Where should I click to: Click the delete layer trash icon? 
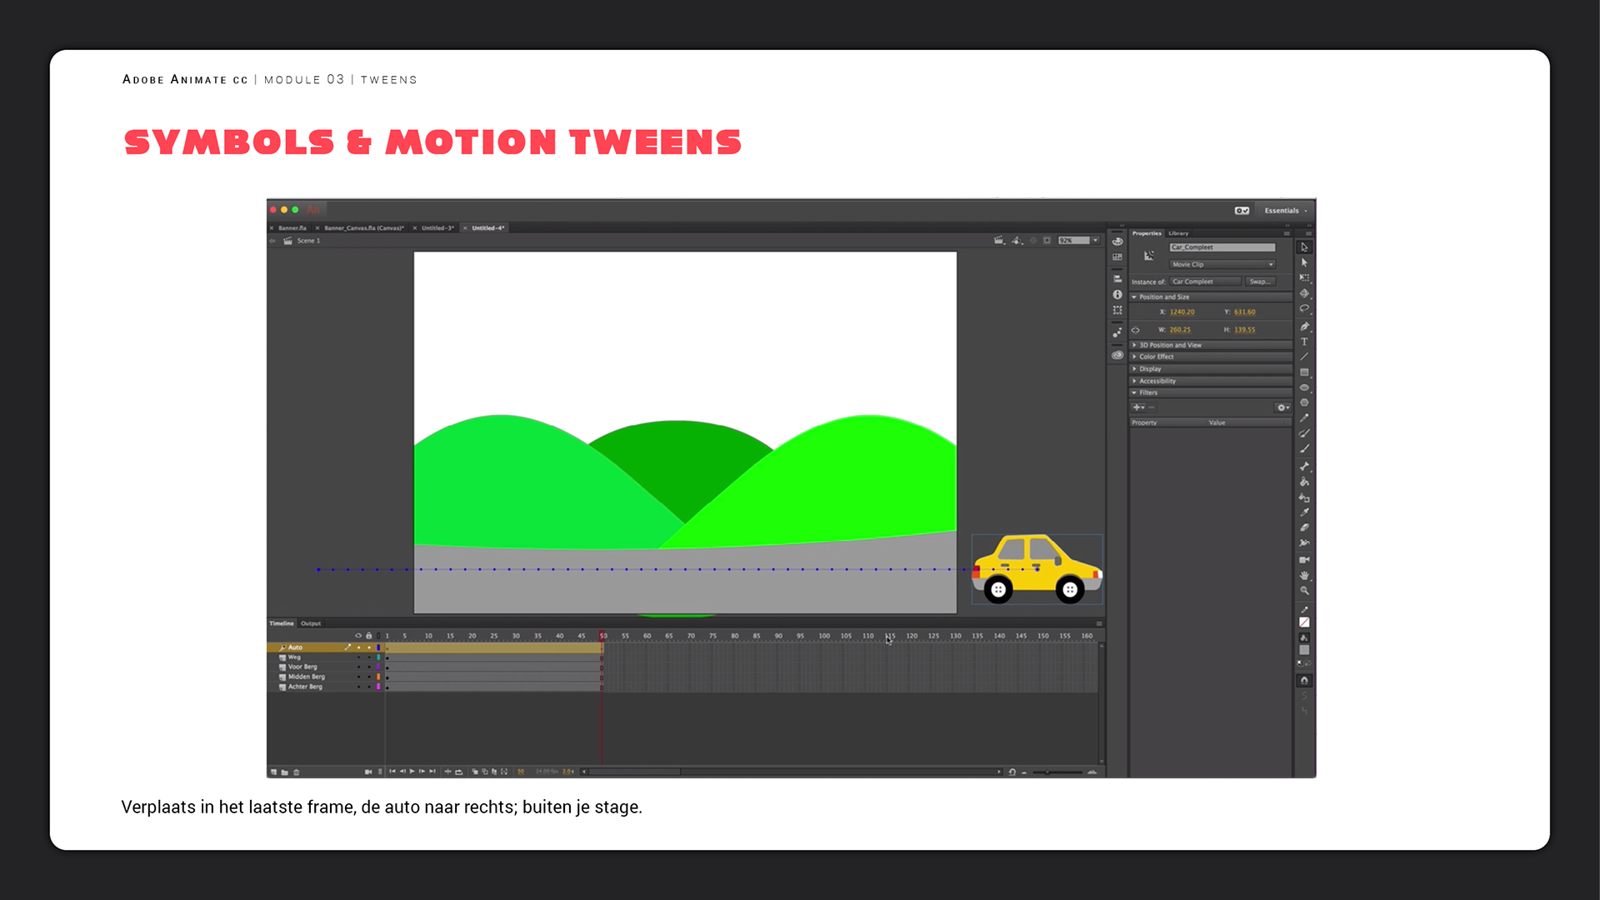pos(297,772)
